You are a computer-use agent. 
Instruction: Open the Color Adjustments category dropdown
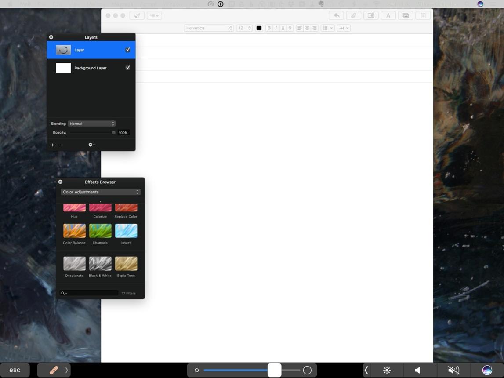[101, 192]
